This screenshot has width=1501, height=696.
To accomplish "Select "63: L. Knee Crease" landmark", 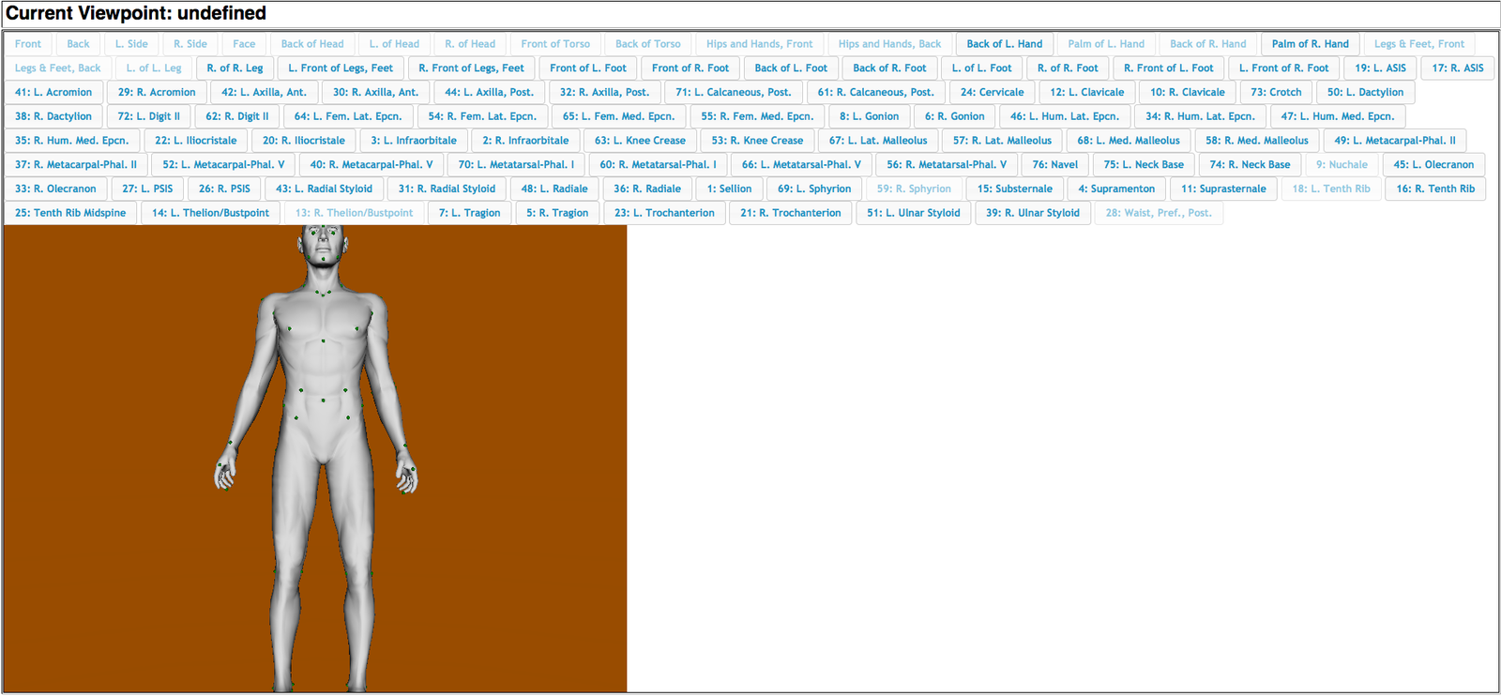I will 640,141.
